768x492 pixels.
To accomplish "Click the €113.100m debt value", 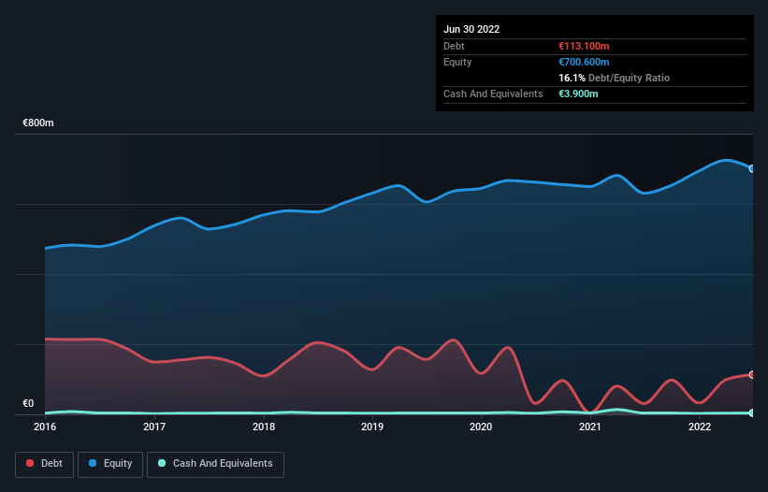I will coord(584,46).
